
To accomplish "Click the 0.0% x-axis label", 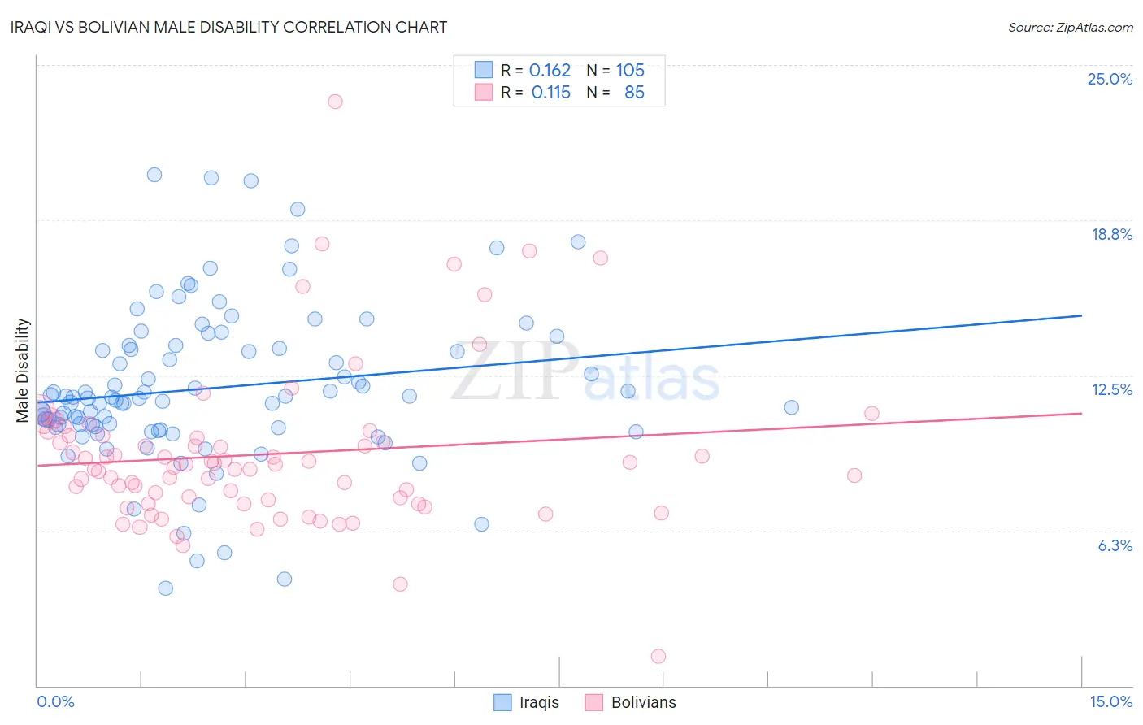I will (x=55, y=701).
